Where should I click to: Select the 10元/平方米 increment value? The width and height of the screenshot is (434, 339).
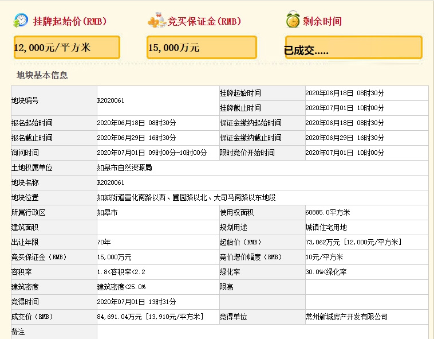click(x=325, y=257)
